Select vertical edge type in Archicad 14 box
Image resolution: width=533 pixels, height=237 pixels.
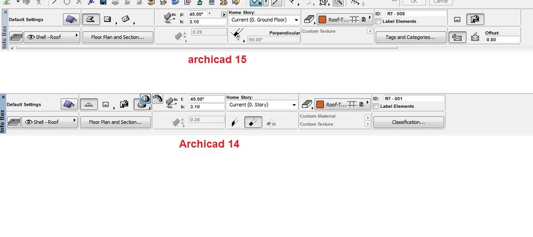(x=235, y=122)
